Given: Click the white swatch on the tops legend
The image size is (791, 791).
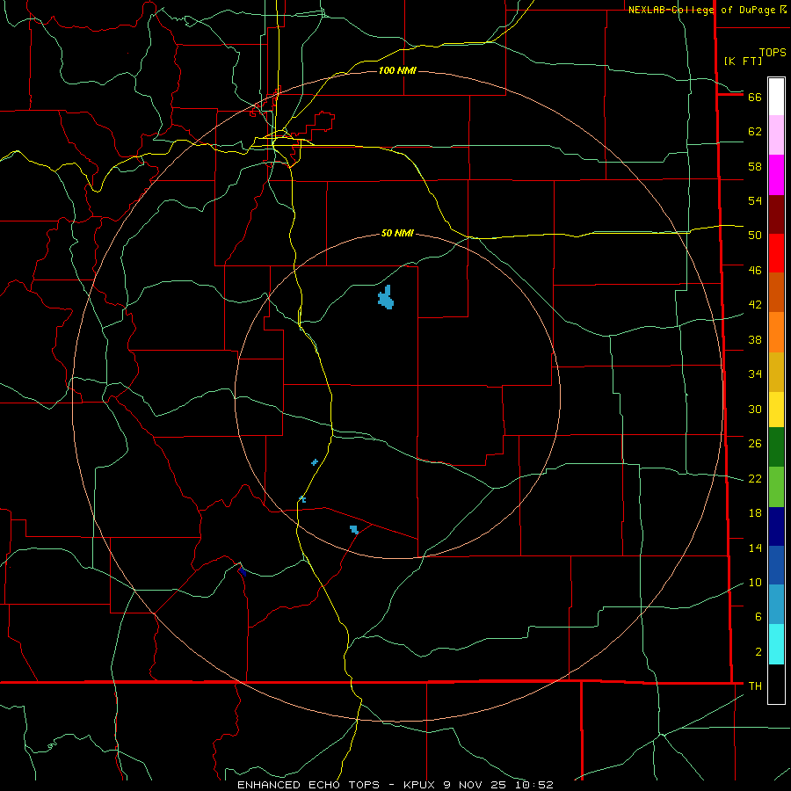Looking at the screenshot, I should point(776,97).
